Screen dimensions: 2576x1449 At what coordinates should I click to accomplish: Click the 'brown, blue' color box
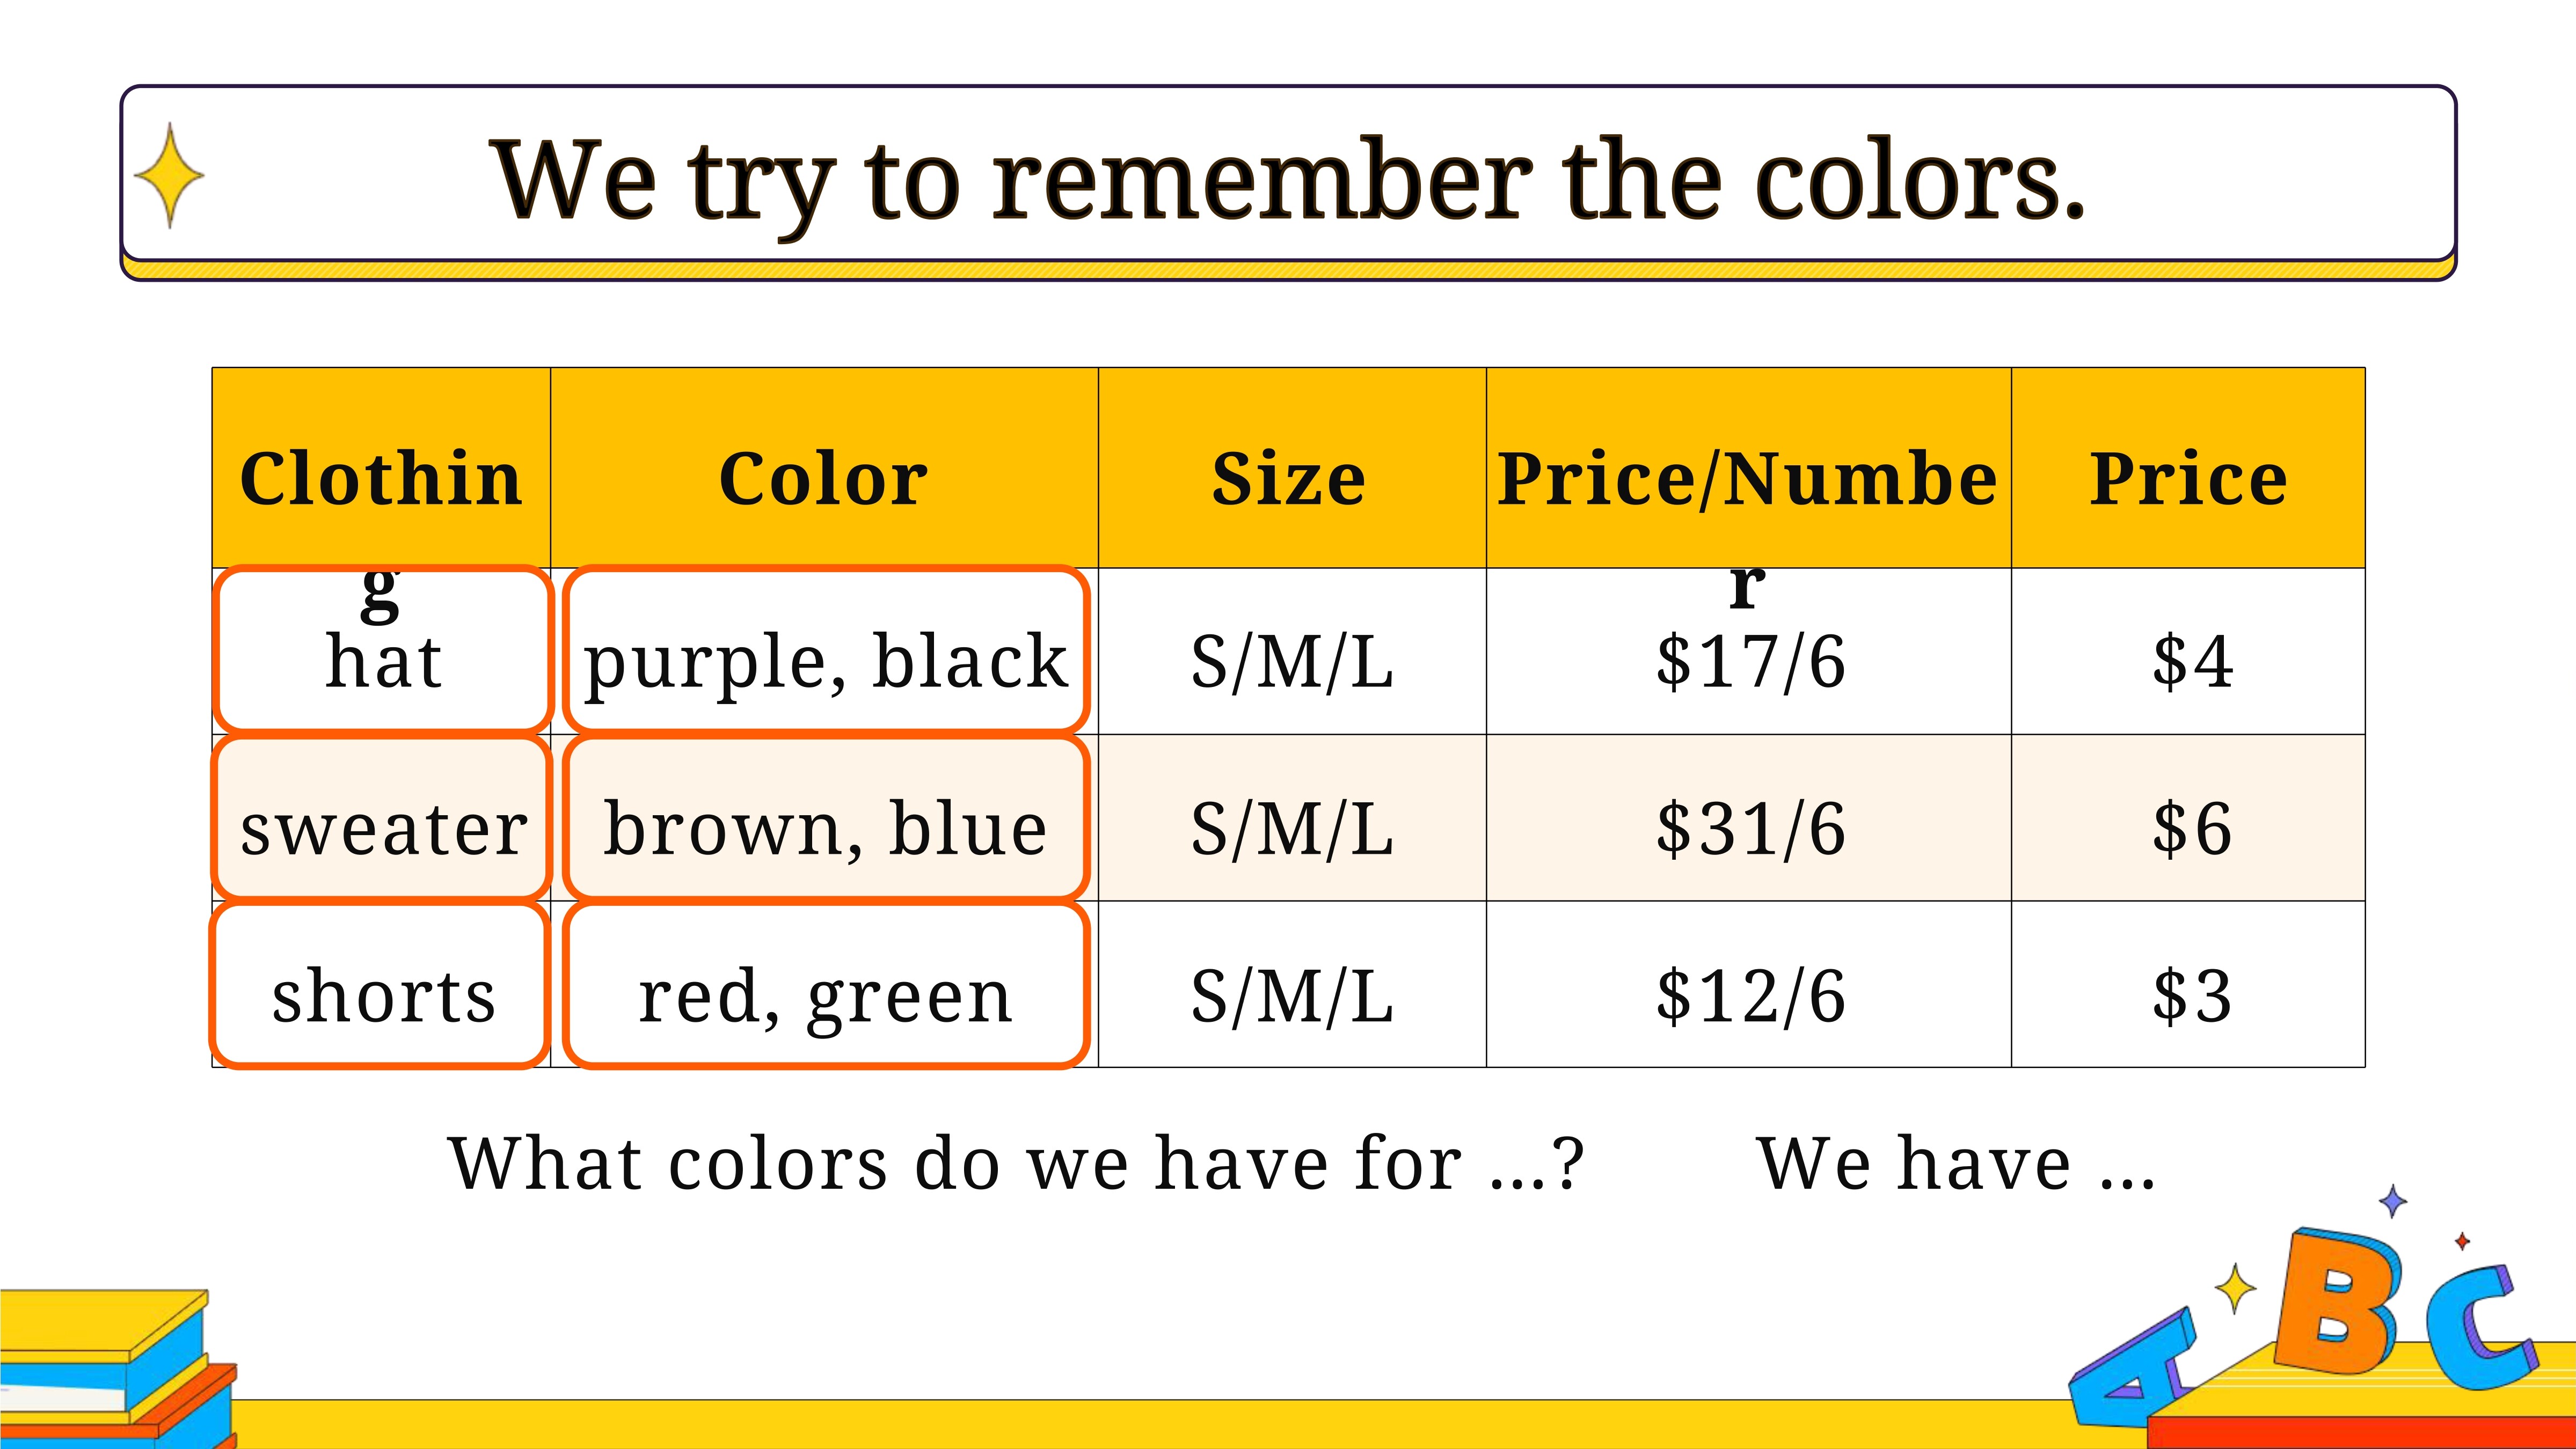point(826,818)
